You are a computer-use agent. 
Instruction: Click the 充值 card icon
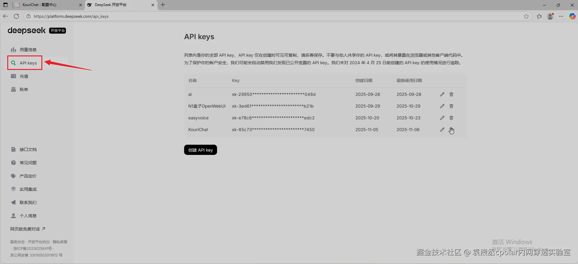pyautogui.click(x=13, y=76)
